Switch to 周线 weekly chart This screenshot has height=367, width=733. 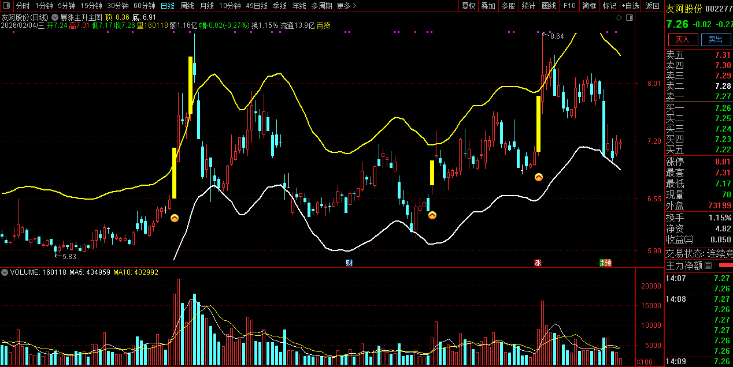(187, 6)
